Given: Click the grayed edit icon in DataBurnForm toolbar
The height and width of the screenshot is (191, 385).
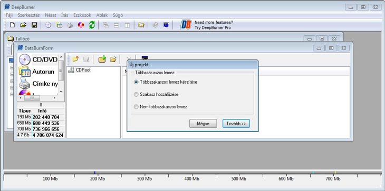Looking at the screenshot, I should point(86,59).
